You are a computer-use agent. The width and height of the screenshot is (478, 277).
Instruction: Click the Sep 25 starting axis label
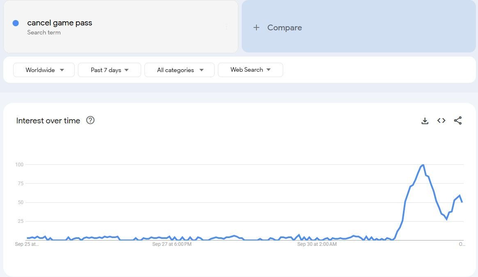[27, 244]
